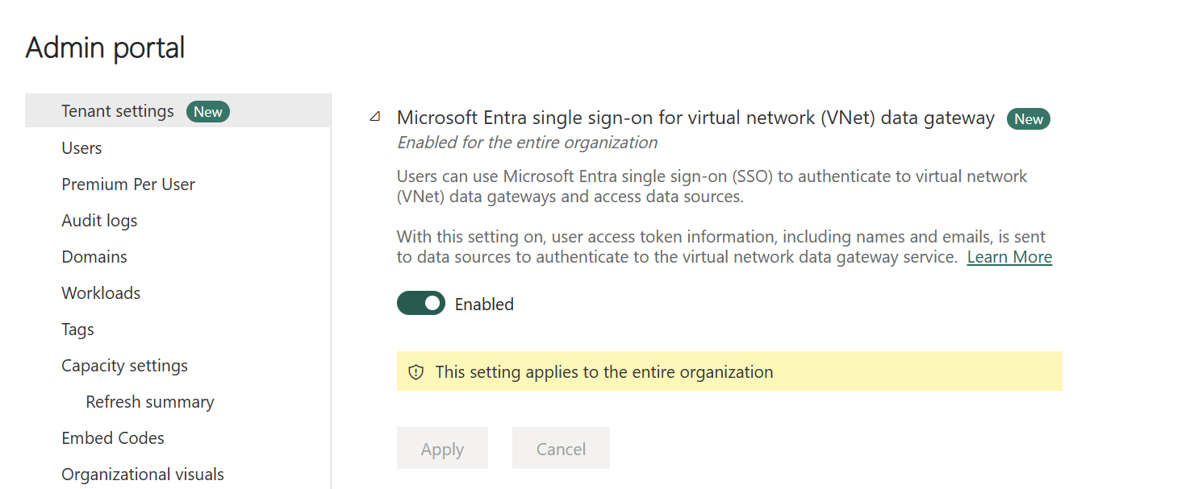Click the Cancel button

[x=561, y=449]
